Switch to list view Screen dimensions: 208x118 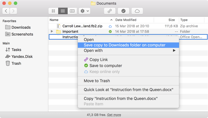click(63, 11)
